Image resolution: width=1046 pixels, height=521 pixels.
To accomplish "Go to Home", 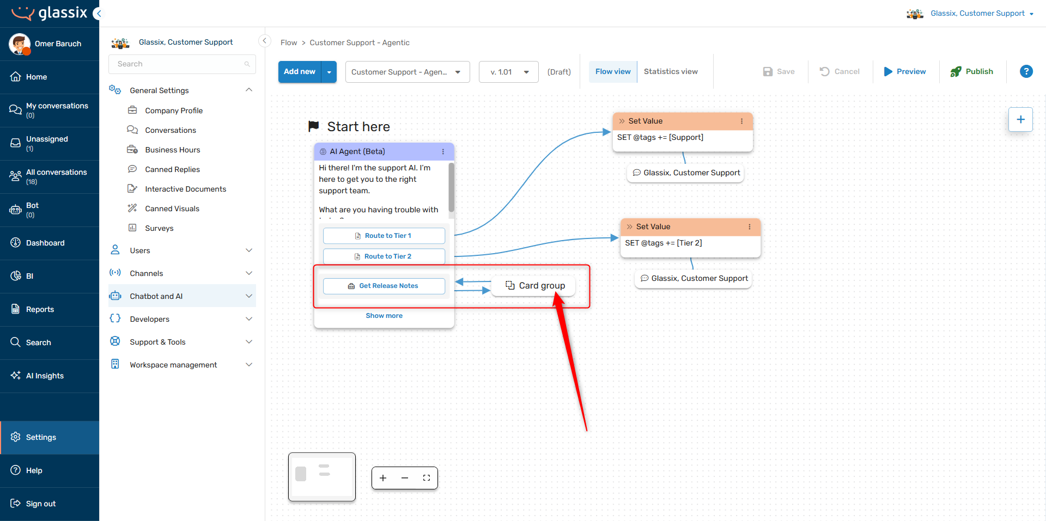I will pos(50,77).
